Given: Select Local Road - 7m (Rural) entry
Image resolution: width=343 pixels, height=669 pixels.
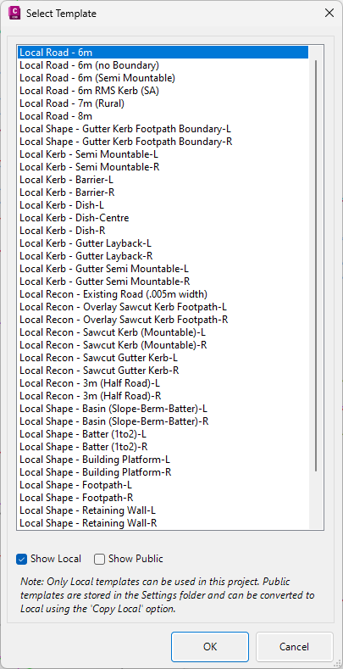Looking at the screenshot, I should point(163,103).
